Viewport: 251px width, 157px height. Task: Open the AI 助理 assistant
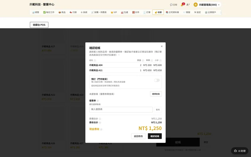(x=240, y=151)
